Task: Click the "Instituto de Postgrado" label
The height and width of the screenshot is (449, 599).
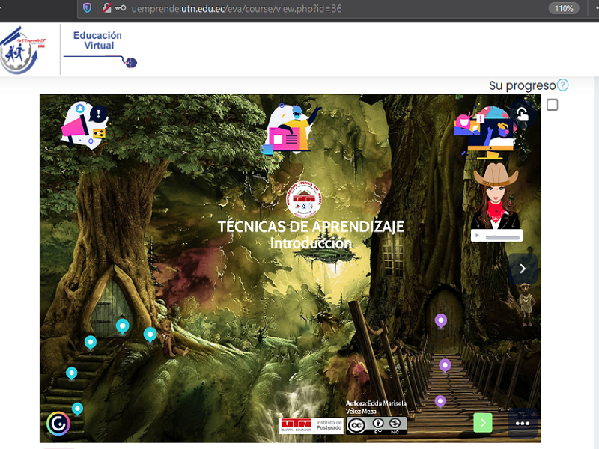Action: pos(329,425)
